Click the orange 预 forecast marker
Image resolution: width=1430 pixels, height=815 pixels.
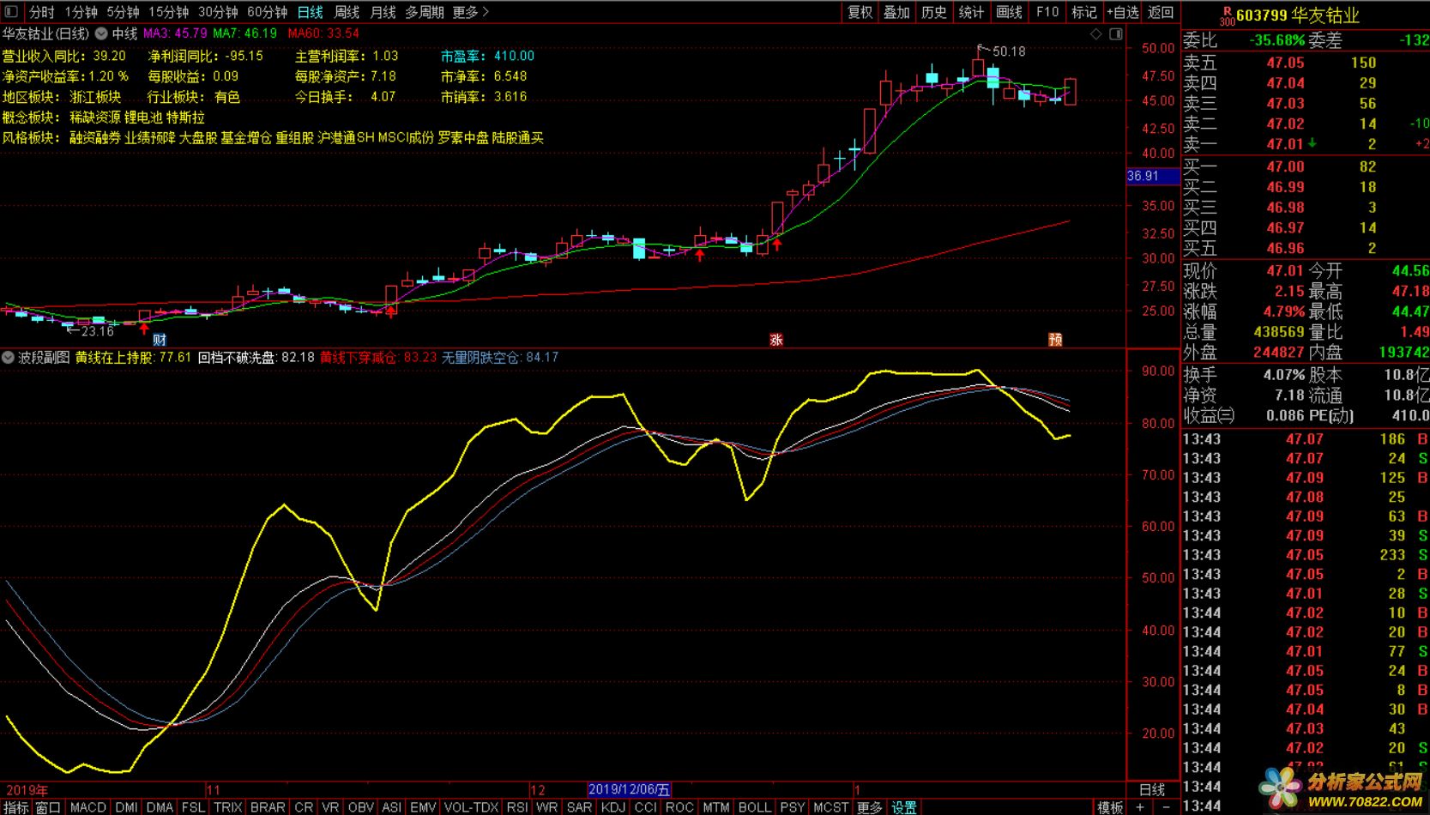click(x=1055, y=340)
